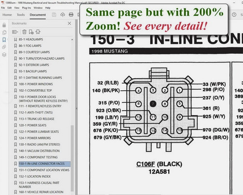Click the 12A581 part number text
Viewport: 243px width, 195px height.
tap(159, 172)
